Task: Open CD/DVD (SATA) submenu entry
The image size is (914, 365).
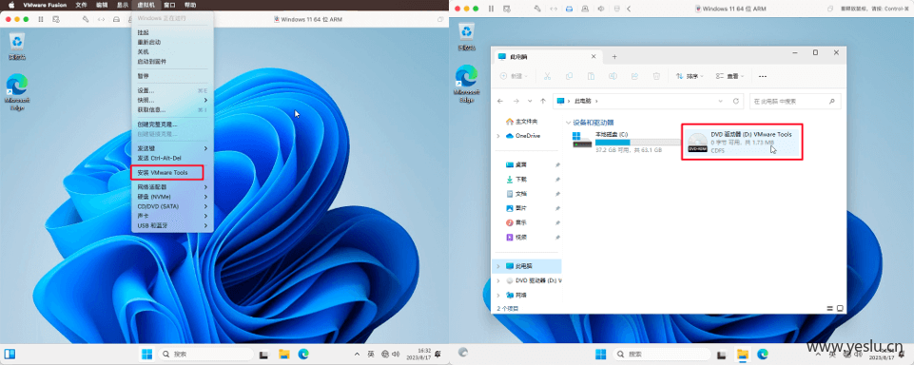Action: 172,206
